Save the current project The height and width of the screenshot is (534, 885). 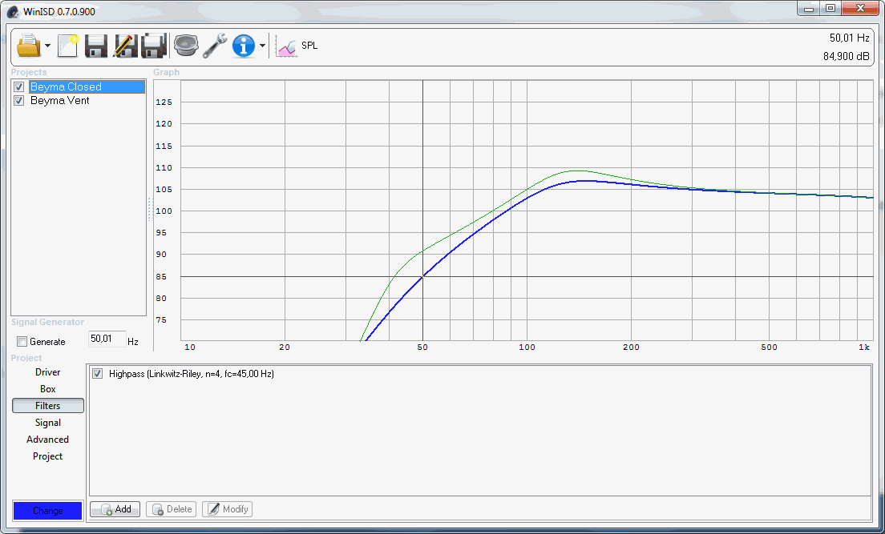tap(96, 46)
